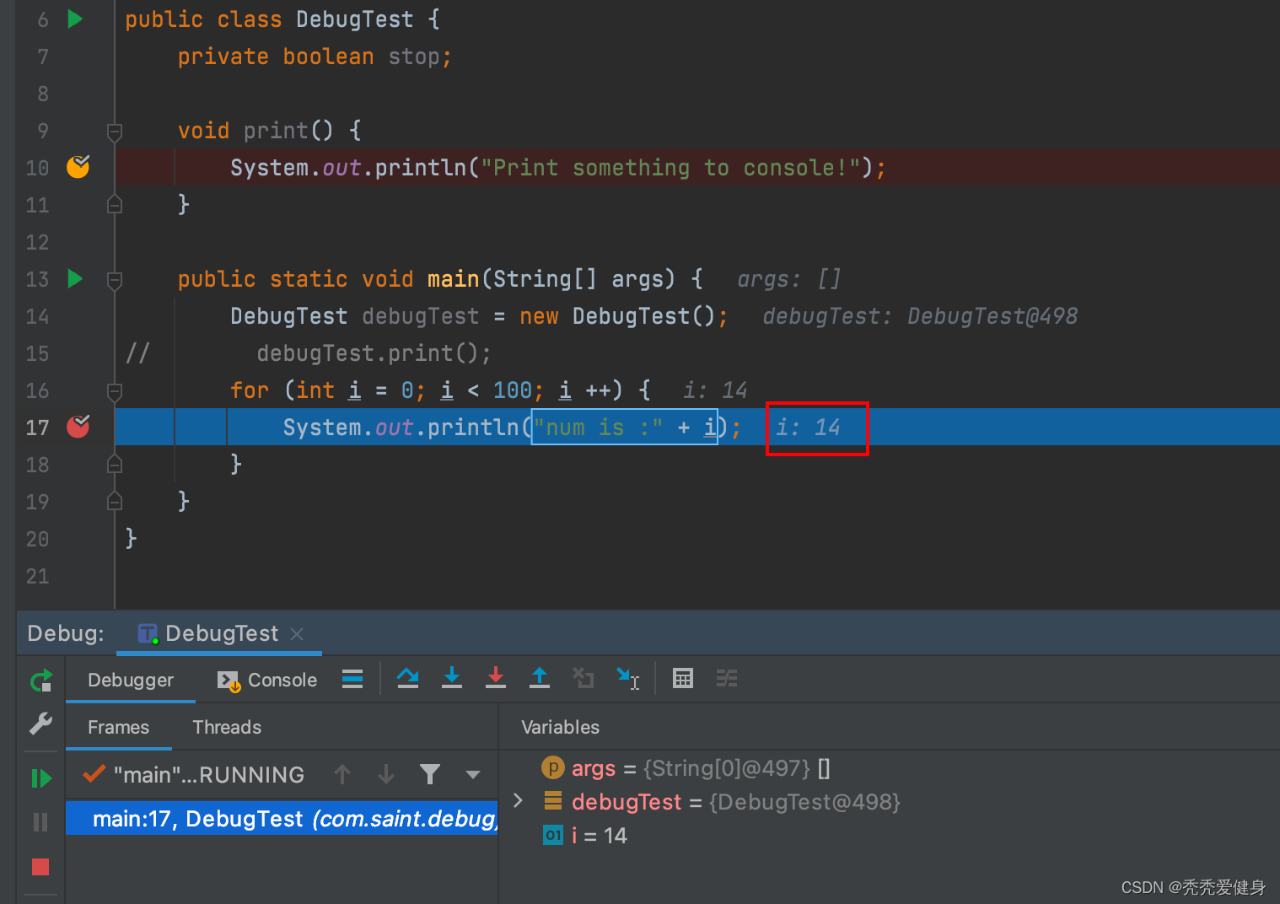Expand the debugTest variable node
Screen dimensions: 1280x904
[519, 801]
